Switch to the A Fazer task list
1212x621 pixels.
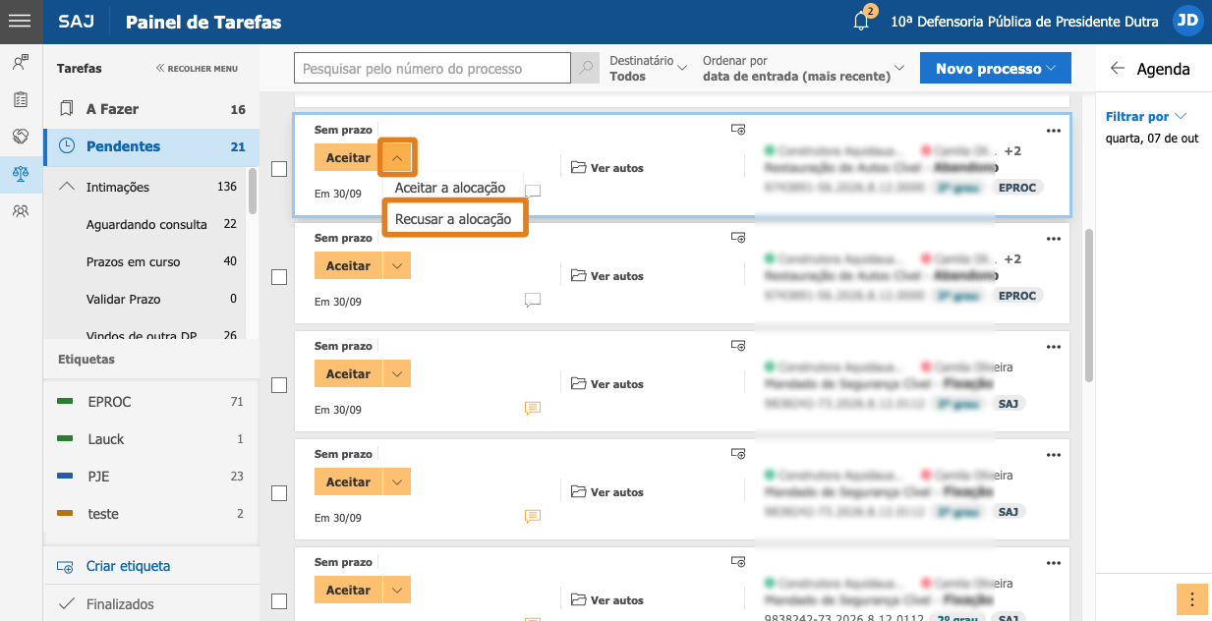pyautogui.click(x=151, y=109)
